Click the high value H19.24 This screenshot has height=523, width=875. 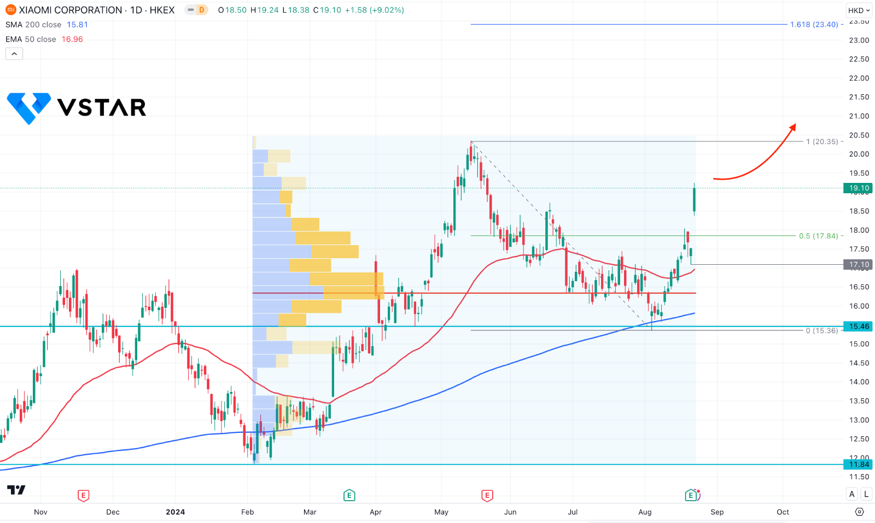265,10
